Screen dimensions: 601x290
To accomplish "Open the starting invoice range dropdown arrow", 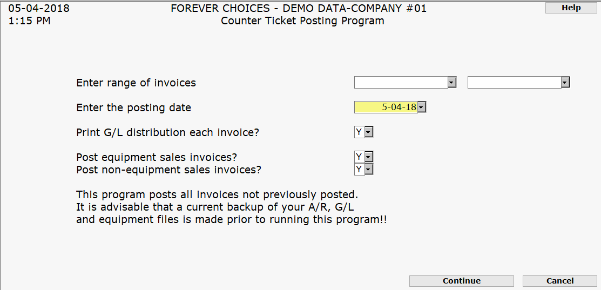I will click(452, 82).
